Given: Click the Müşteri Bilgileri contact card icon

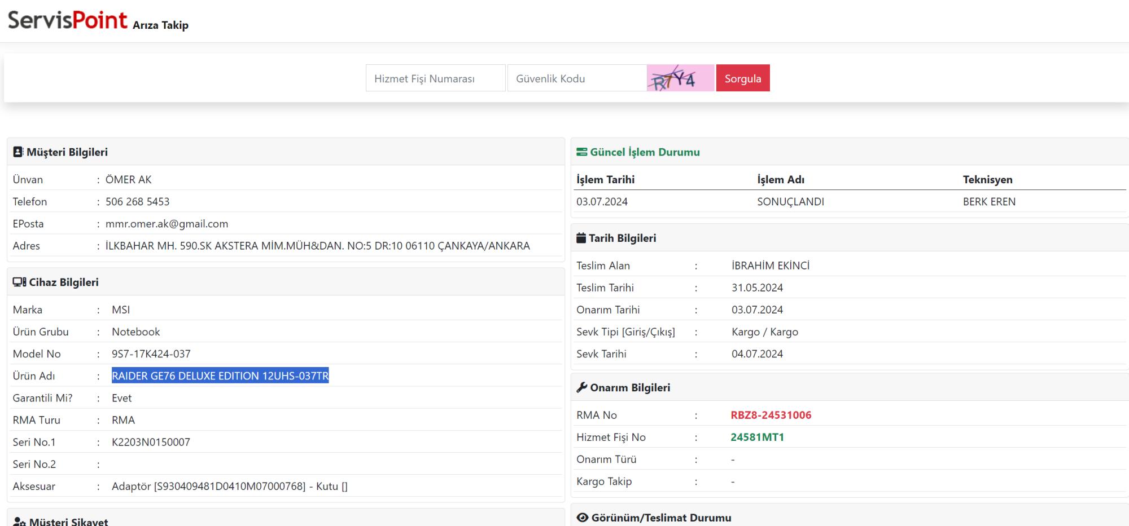Looking at the screenshot, I should (18, 152).
